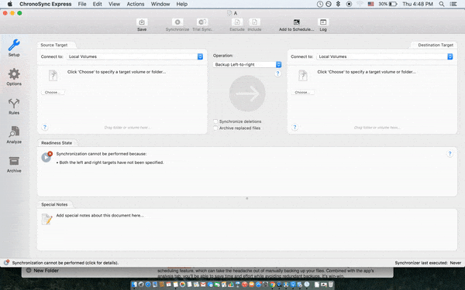Viewport: 465px width, 290px height.
Task: Open the Operation Backup Left-to-right dropdown
Action: point(247,64)
